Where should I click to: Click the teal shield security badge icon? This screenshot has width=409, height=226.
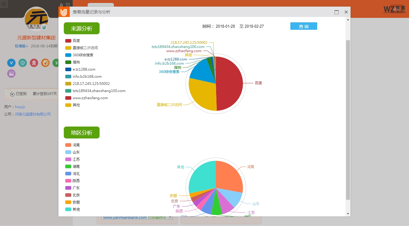click(23, 63)
